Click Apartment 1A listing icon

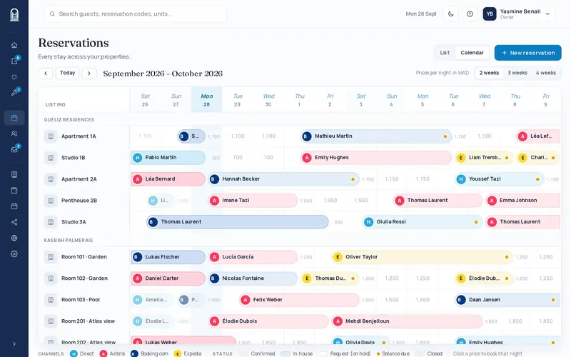[x=51, y=136]
